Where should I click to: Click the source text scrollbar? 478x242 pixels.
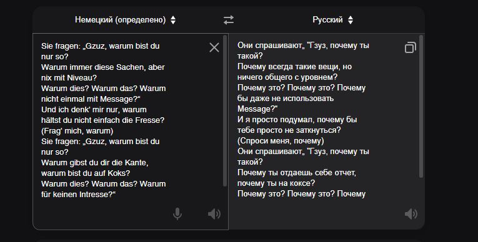225,111
